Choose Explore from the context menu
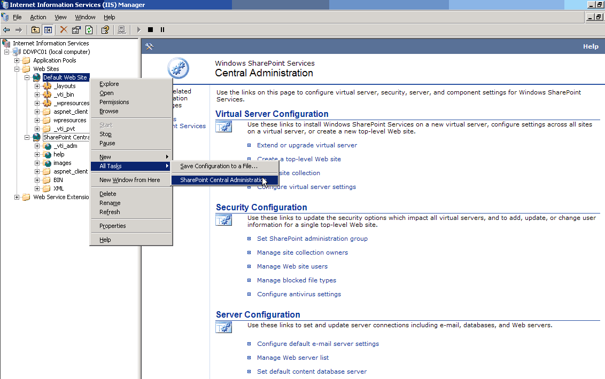This screenshot has height=379, width=605. [131, 84]
